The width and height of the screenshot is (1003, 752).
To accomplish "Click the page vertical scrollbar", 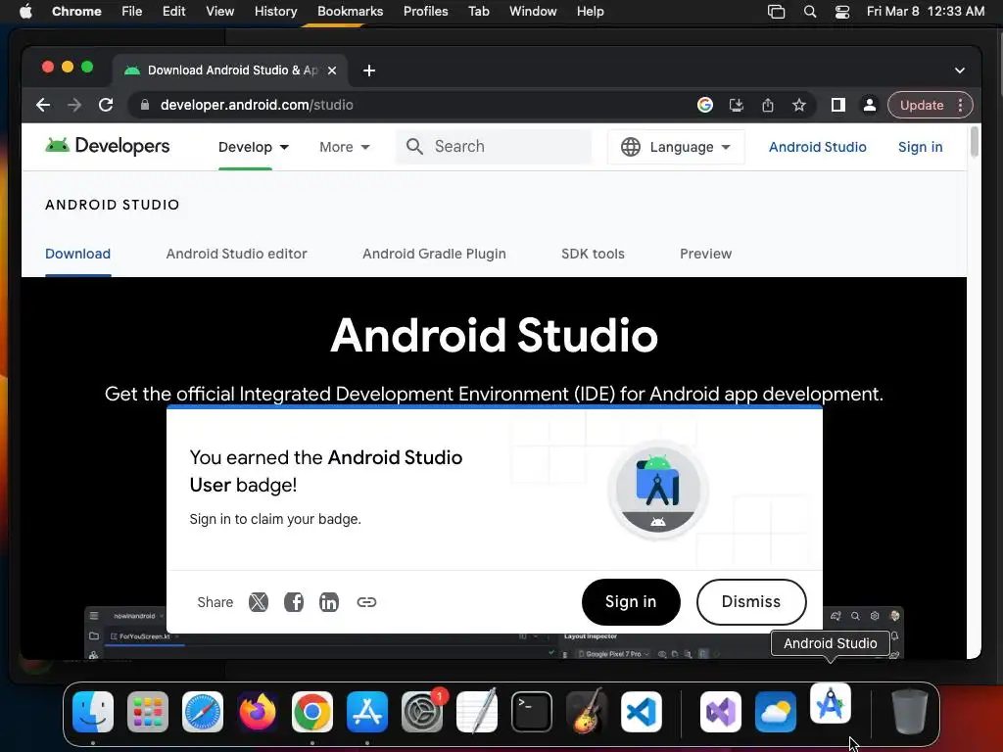I will pos(975,142).
